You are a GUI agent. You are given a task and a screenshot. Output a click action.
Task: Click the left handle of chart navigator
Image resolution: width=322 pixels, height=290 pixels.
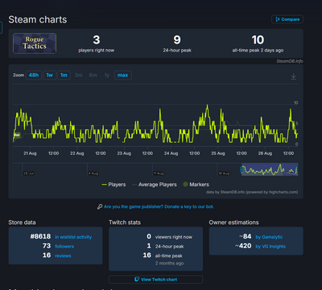(242, 170)
